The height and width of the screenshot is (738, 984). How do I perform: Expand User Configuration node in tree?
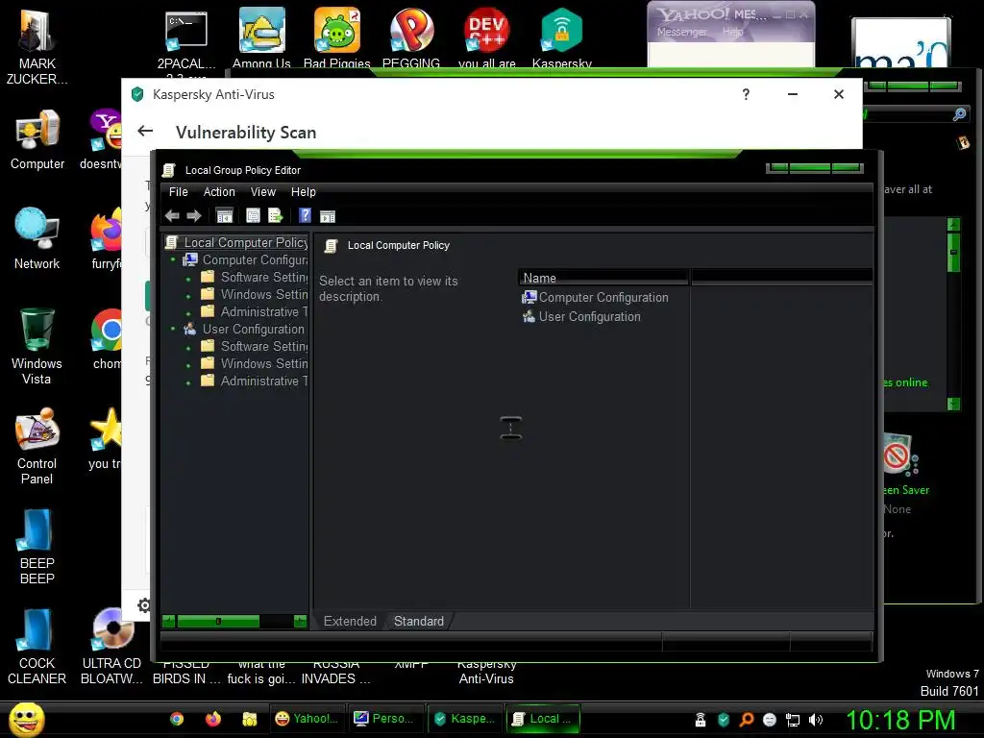(173, 329)
